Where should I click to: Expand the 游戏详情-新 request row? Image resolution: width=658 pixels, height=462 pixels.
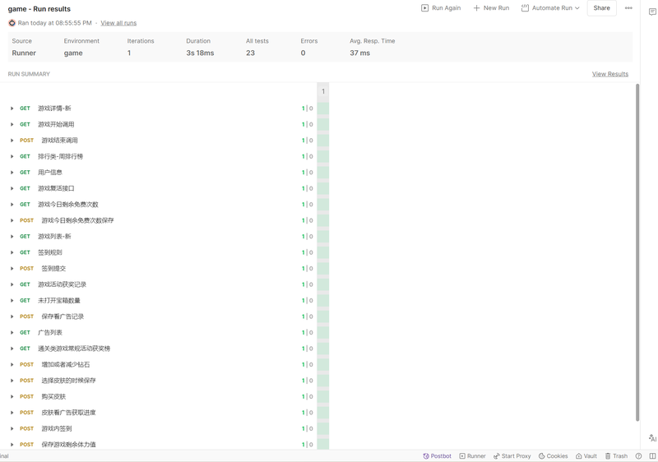tap(12, 109)
